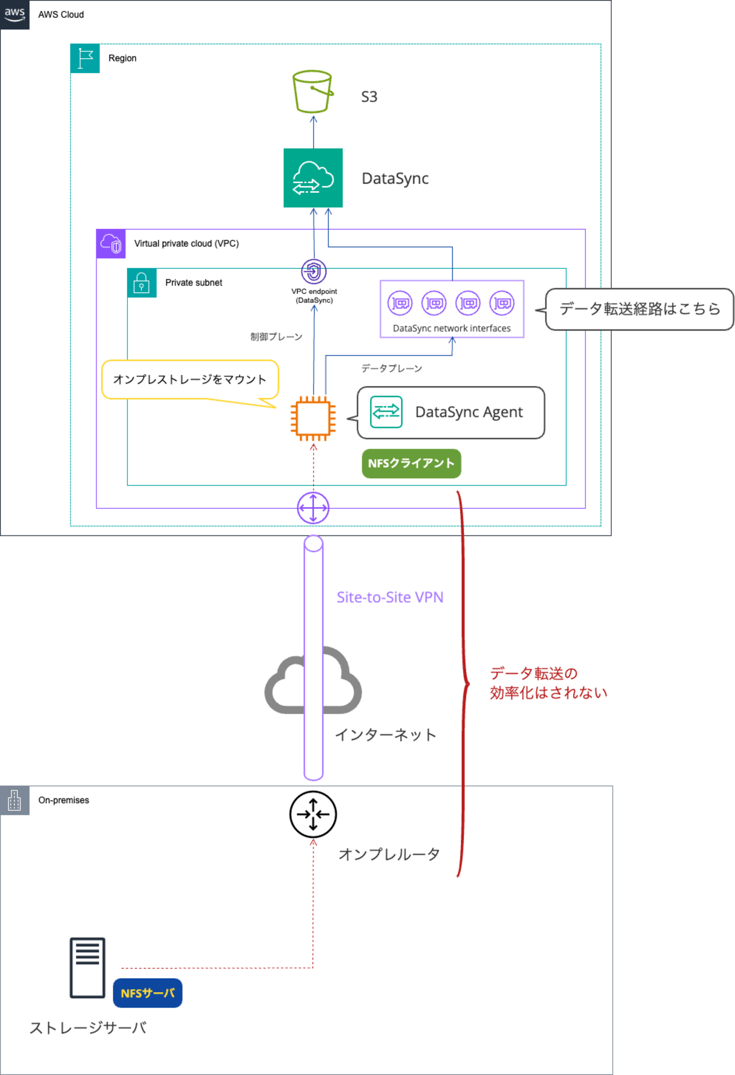The width and height of the screenshot is (735, 1075).
Task: Select the on-premises router icon
Action: 313,814
